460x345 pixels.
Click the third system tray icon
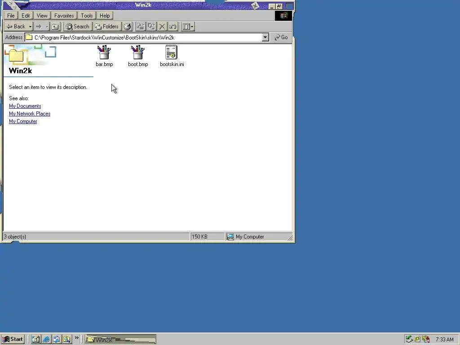426,340
